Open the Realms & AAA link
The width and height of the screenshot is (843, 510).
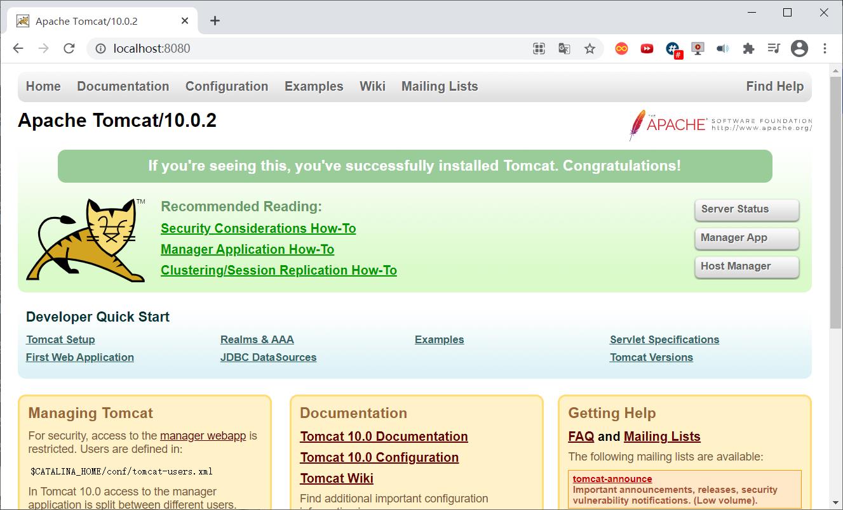click(x=257, y=339)
